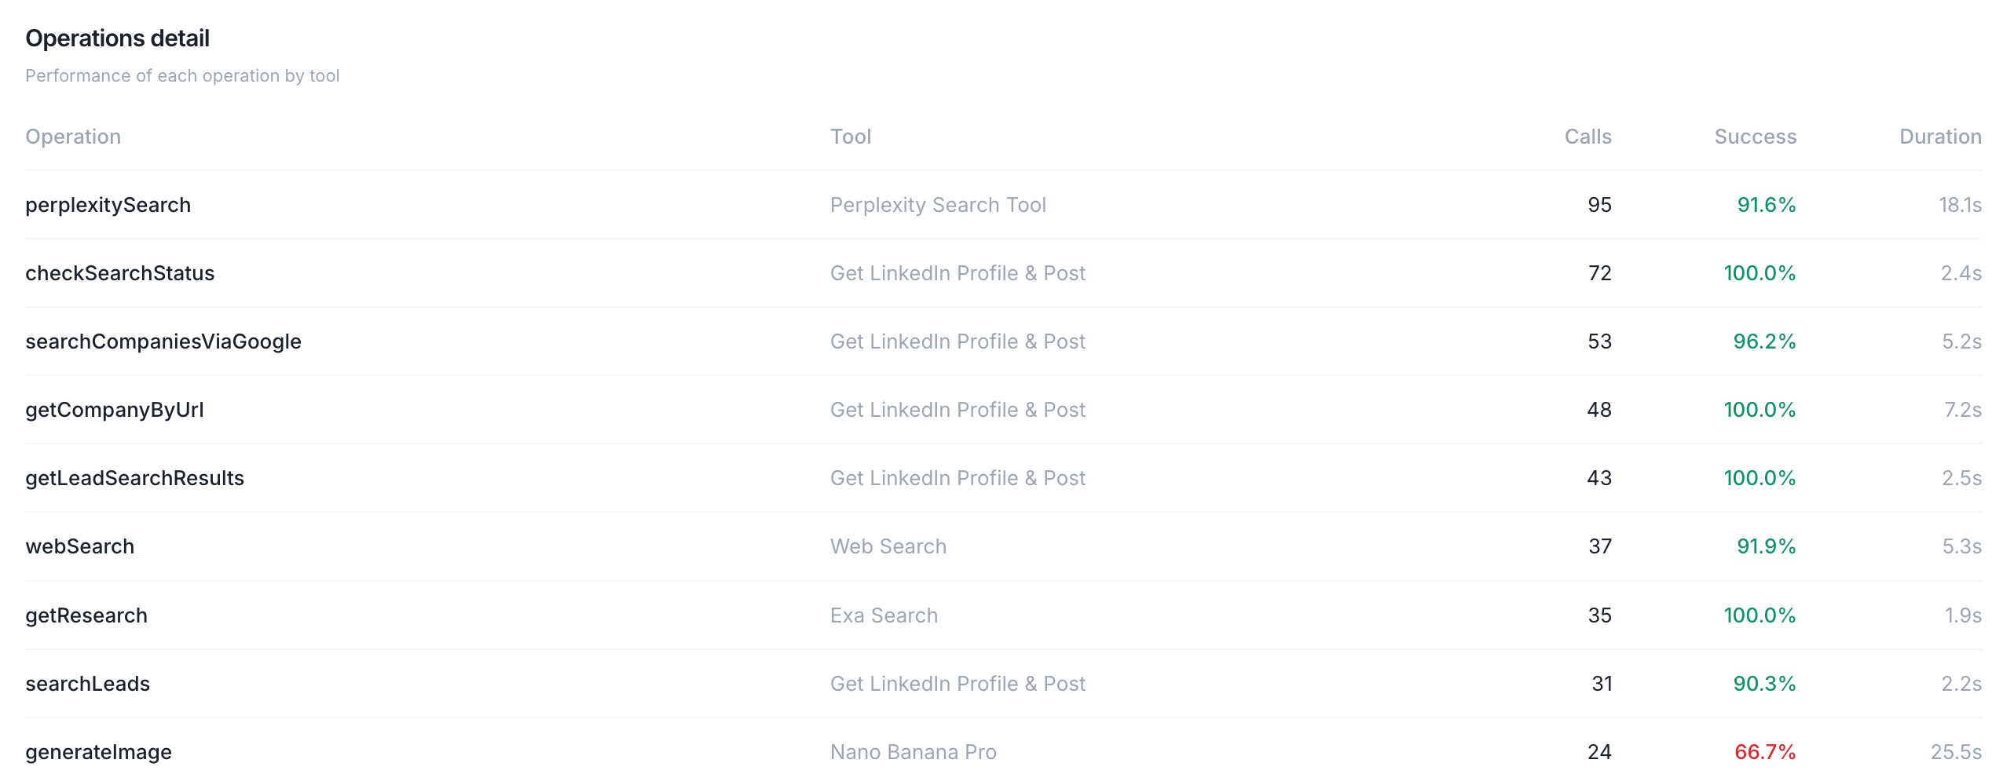Click the red 66.7% success value
Viewport: 2003px width, 774px height.
pyautogui.click(x=1765, y=752)
